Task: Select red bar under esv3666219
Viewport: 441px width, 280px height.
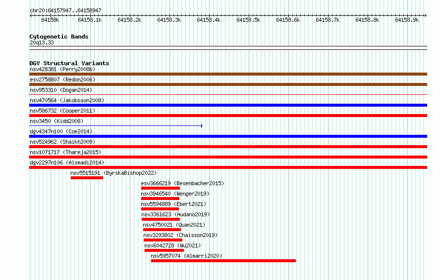Action: coord(161,188)
